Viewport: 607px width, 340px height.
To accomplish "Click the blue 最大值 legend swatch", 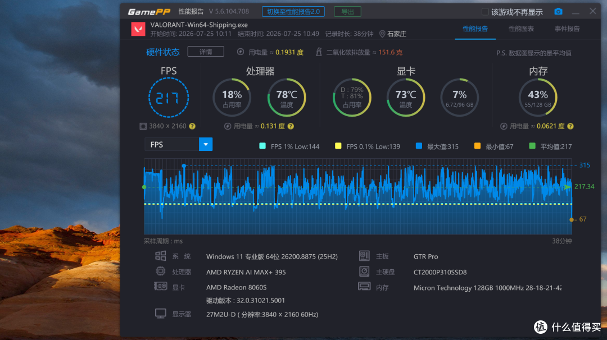I will point(419,146).
